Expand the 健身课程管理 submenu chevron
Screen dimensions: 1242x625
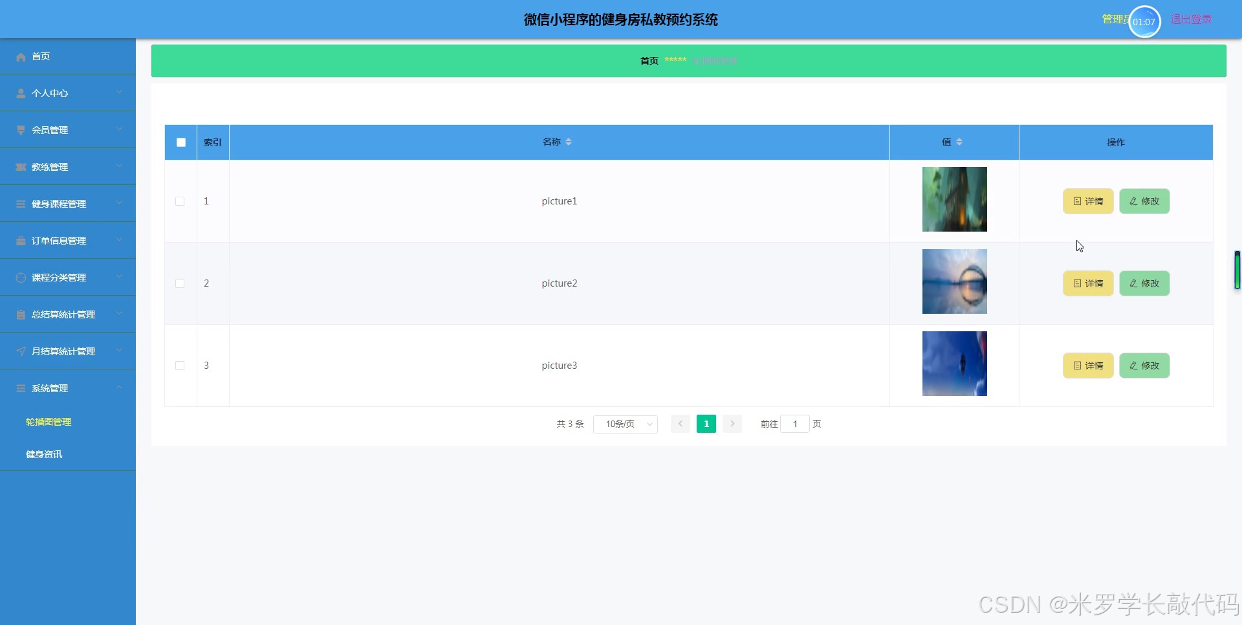[x=119, y=203]
